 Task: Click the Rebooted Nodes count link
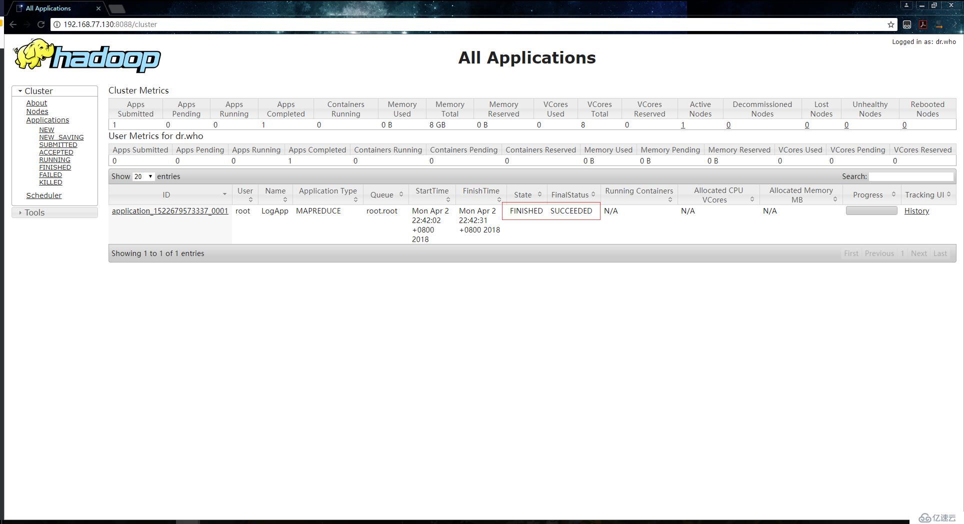click(904, 125)
